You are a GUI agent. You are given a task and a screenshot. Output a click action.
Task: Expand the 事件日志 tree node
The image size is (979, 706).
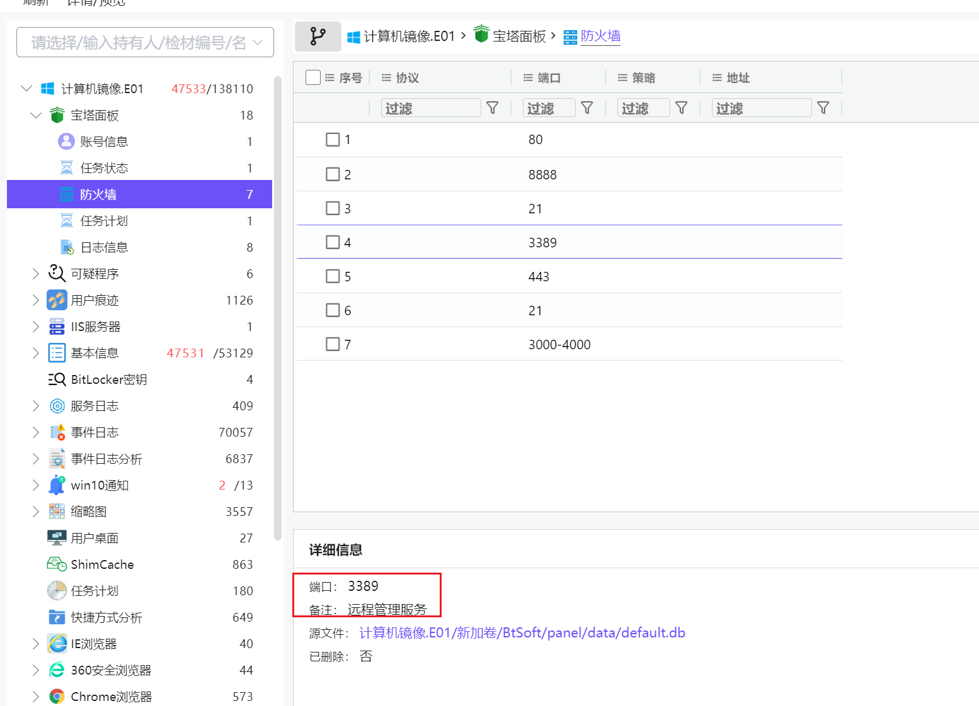click(36, 432)
